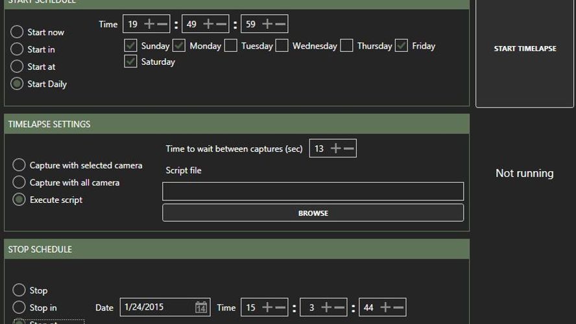Click the start minutes value 49

tap(191, 24)
